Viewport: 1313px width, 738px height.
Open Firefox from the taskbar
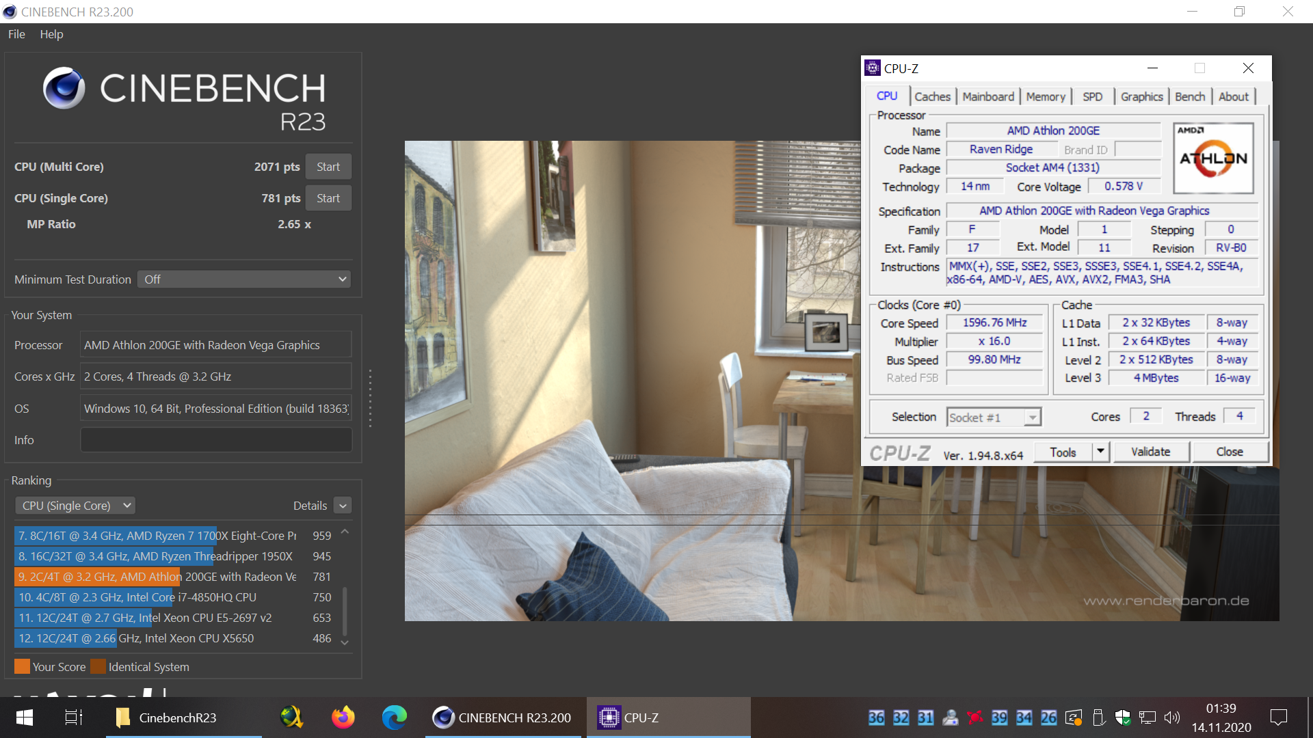pos(343,717)
